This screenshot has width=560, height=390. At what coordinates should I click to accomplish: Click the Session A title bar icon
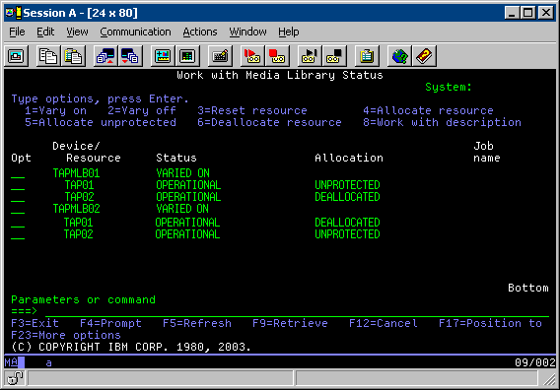pos(14,13)
